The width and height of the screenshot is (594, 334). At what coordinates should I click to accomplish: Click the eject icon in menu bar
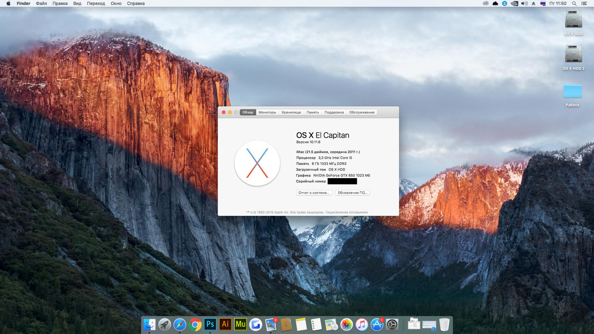coord(534,3)
